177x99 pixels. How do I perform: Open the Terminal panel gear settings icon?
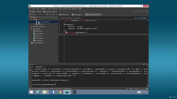(144, 64)
